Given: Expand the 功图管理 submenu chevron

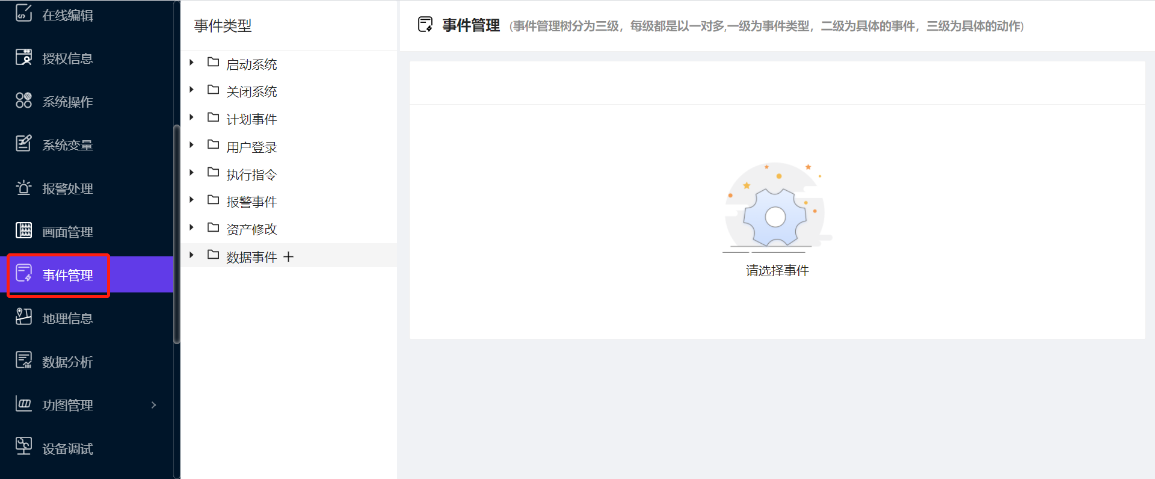Looking at the screenshot, I should (x=153, y=405).
